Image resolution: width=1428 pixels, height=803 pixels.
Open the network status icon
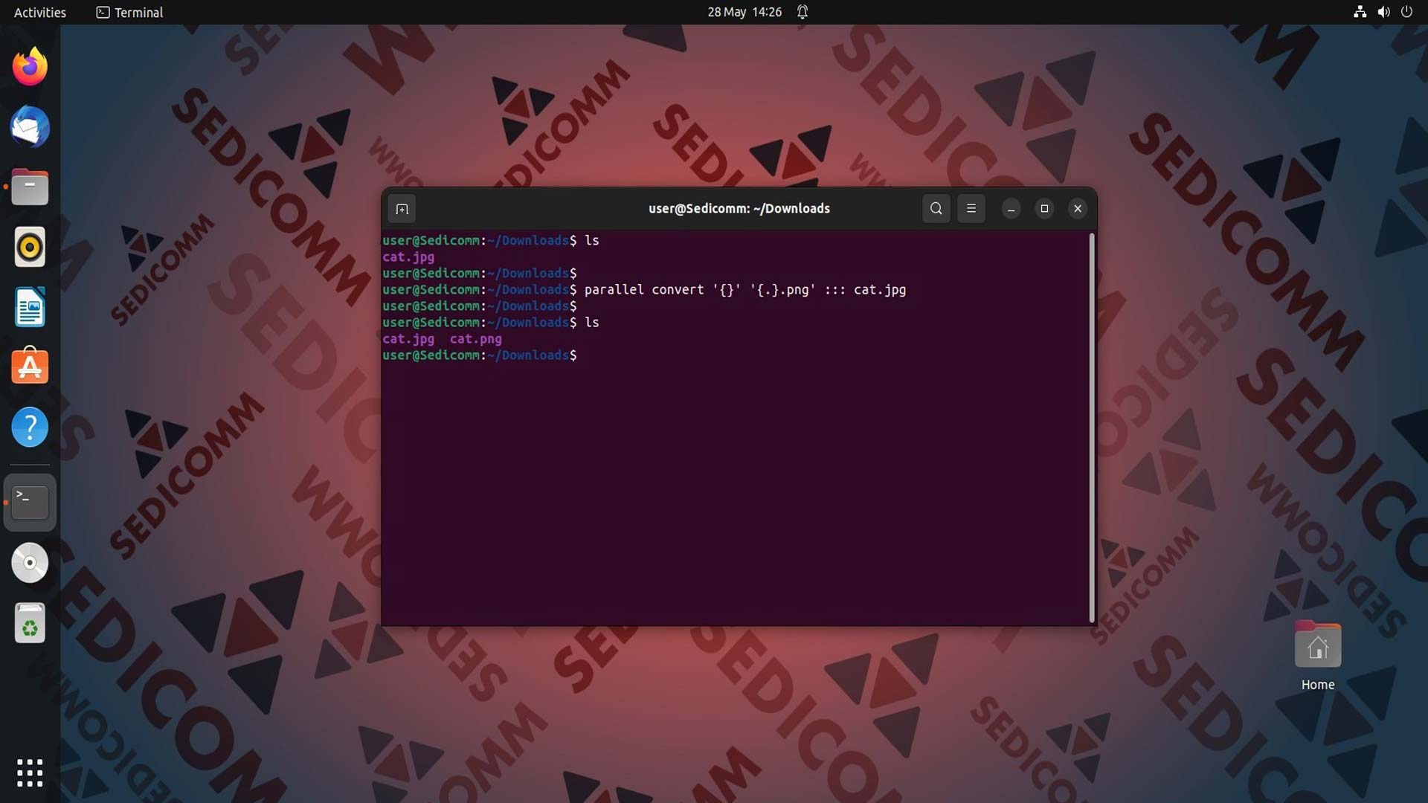click(1360, 12)
